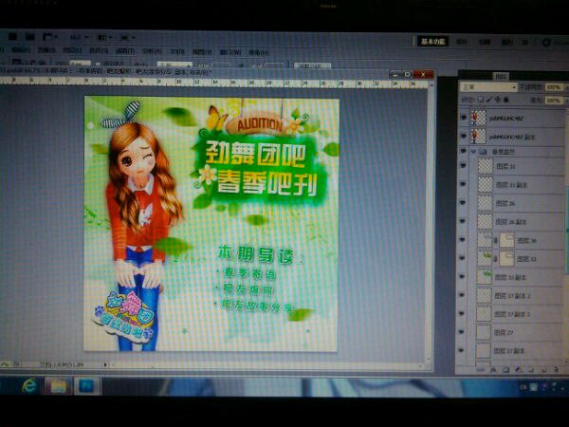Add a layer style with fx icon

coord(493,370)
